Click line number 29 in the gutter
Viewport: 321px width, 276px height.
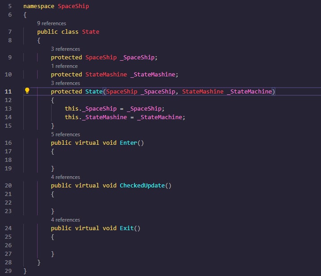8,271
